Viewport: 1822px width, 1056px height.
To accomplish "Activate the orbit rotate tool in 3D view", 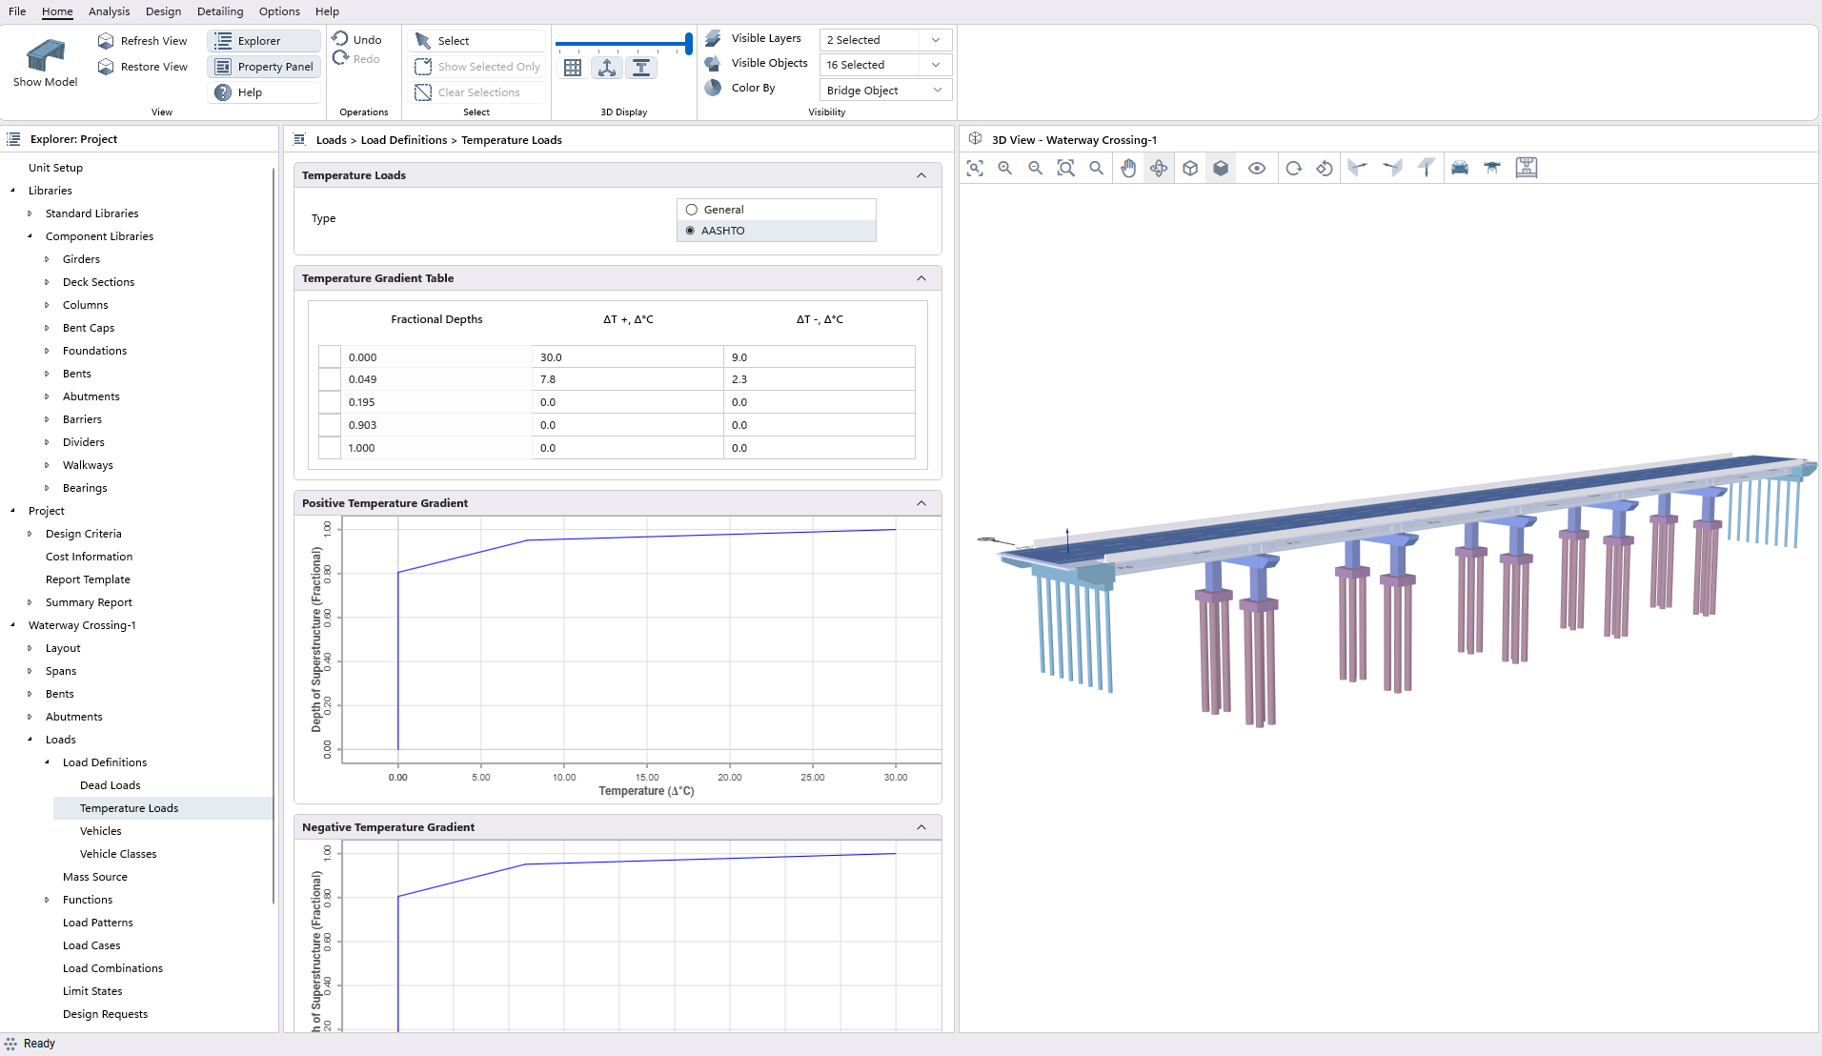I will coord(1159,169).
